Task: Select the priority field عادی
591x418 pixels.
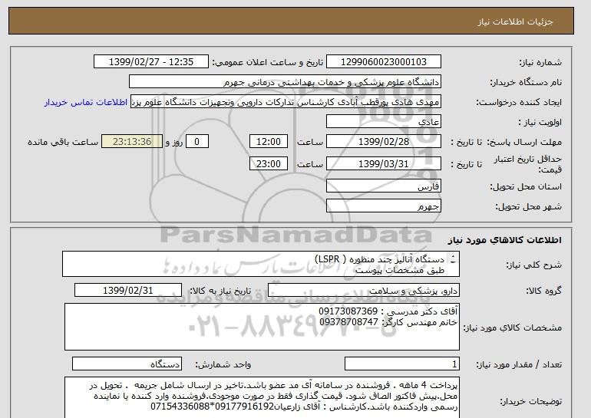Action: (384, 122)
